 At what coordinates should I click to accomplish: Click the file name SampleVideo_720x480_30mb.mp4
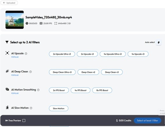point(49,17)
